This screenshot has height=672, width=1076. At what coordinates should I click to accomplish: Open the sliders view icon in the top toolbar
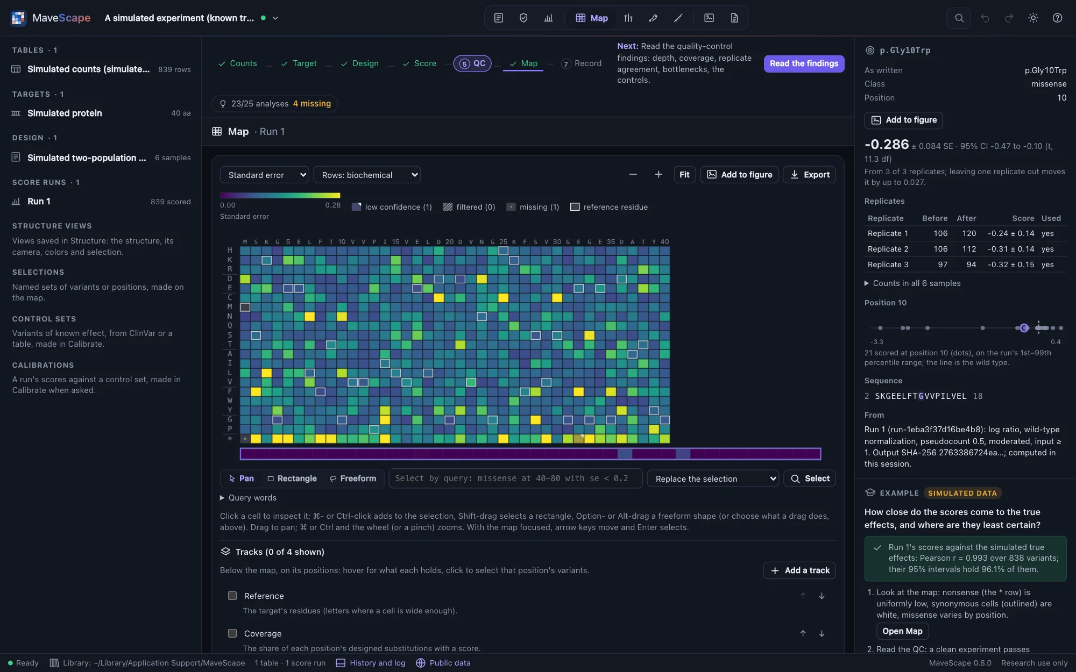pos(628,18)
